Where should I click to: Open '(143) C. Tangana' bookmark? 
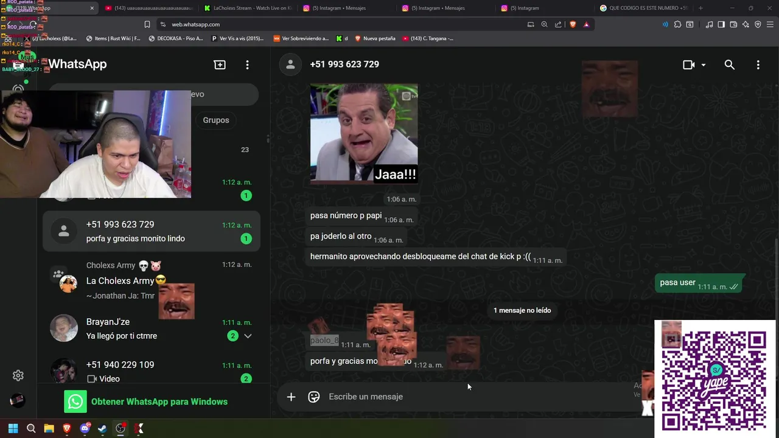(x=428, y=38)
